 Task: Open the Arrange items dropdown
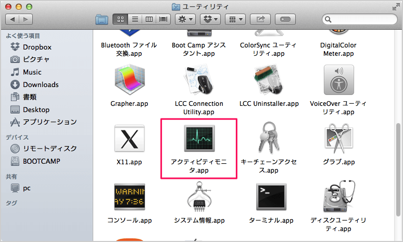[235, 19]
